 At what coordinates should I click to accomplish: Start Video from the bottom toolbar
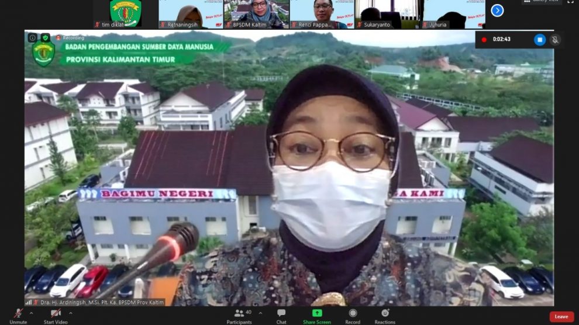(56, 314)
